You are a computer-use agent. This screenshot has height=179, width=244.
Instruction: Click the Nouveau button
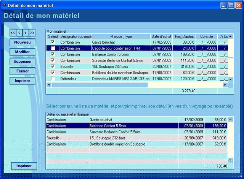22,42
